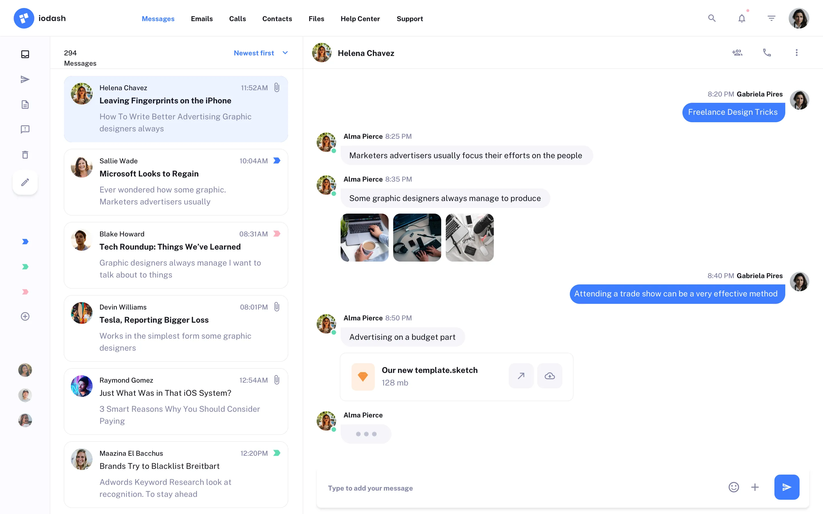Select the Sent messages icon

tap(25, 79)
